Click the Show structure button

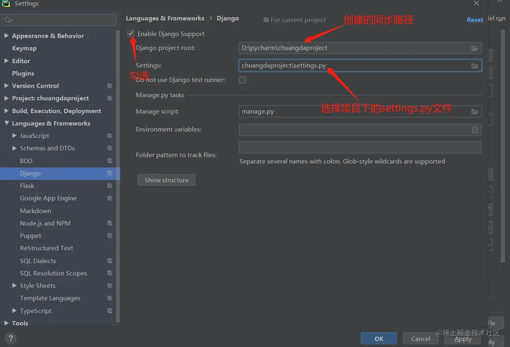coord(167,180)
